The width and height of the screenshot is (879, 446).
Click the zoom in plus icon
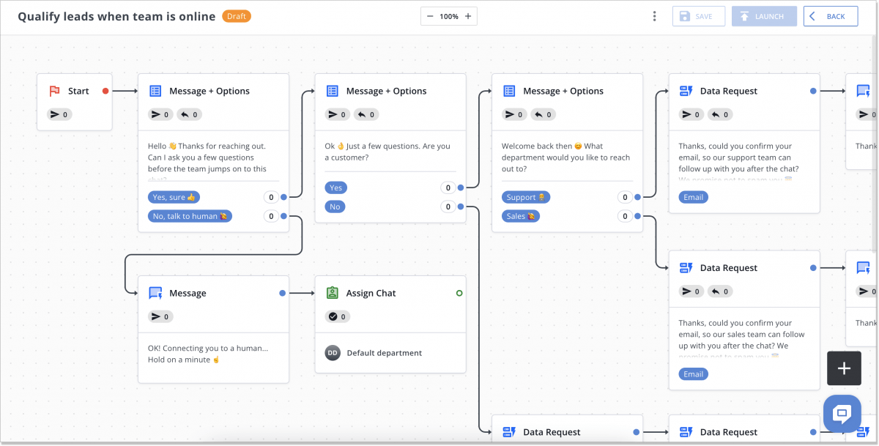(x=468, y=16)
